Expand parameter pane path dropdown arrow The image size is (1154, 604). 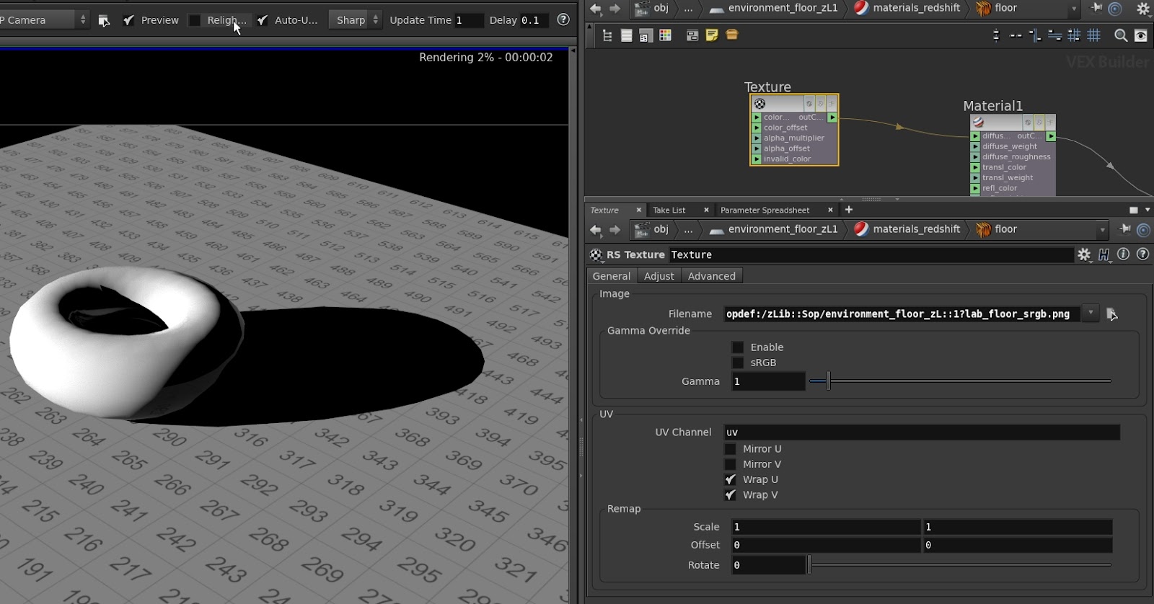point(1102,230)
